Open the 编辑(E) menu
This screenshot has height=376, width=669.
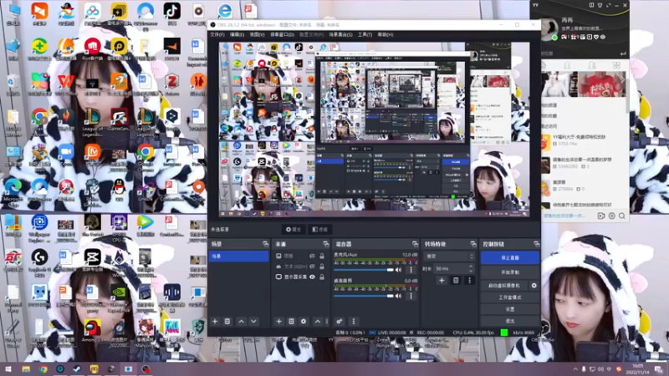click(237, 34)
